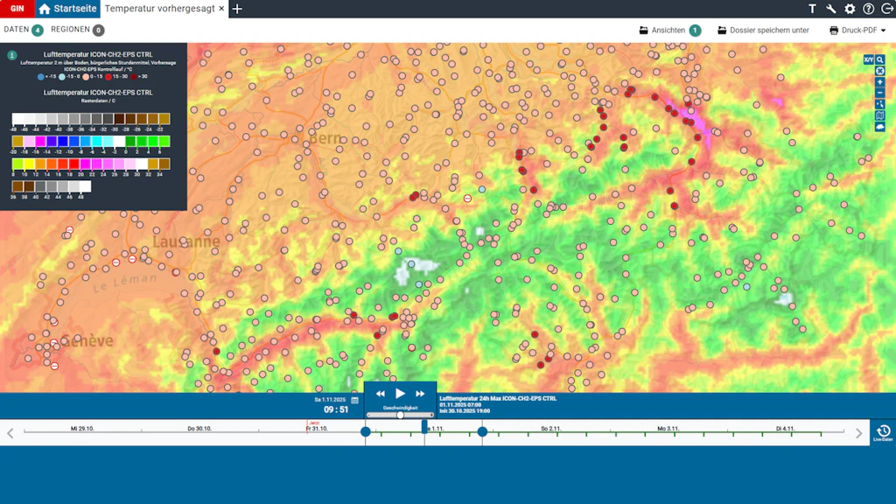Click the blue < -15 legend marker
The width and height of the screenshot is (896, 504).
tap(40, 77)
